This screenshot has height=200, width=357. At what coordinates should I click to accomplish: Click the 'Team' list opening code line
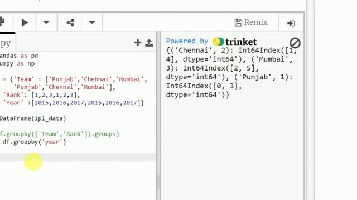(x=75, y=79)
